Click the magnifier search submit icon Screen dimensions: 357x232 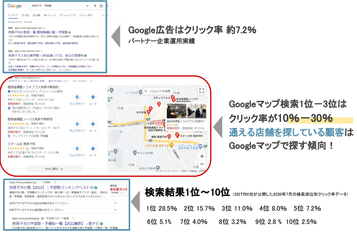coord(108,6)
